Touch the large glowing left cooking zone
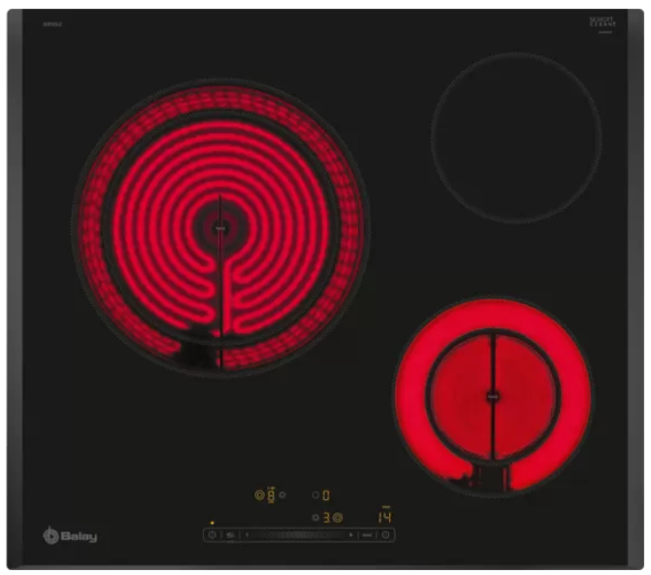This screenshot has height=575, width=651. pos(220,227)
